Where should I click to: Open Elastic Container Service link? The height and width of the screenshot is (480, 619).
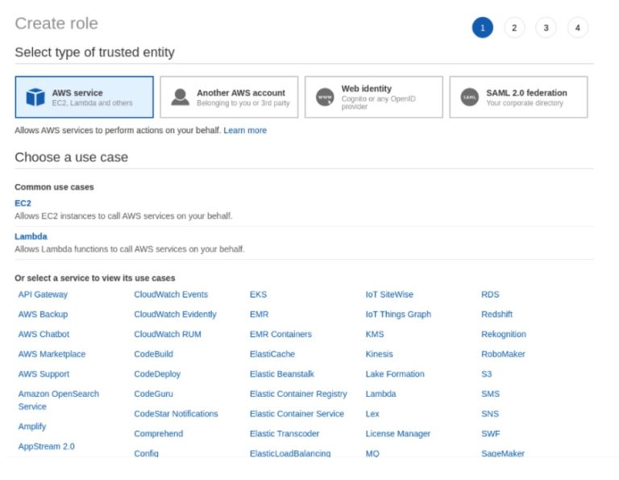pos(297,414)
